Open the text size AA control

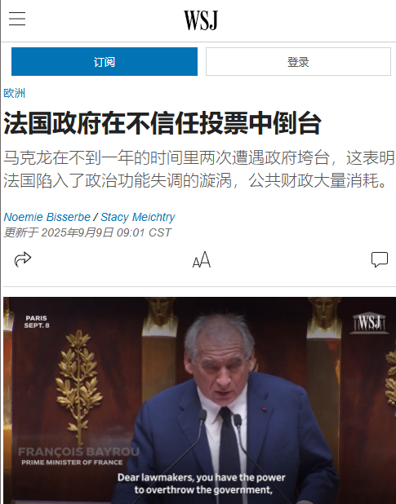[202, 259]
